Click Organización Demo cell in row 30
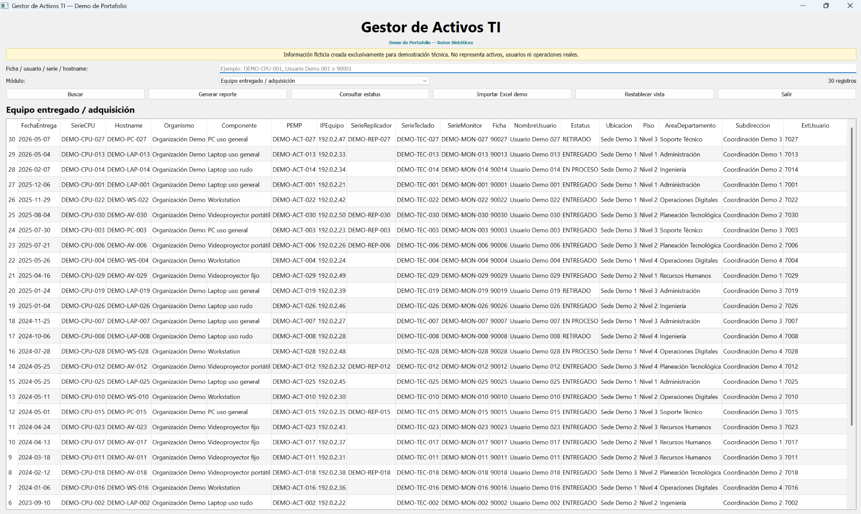Screen dimensions: 861x514 179,139
